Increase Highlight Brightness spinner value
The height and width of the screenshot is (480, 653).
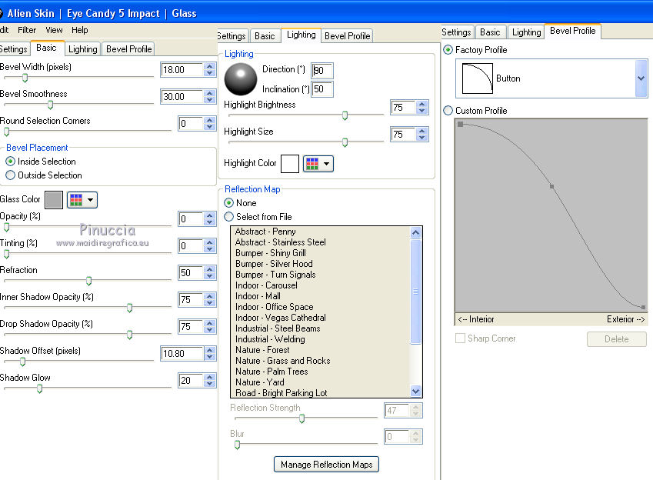(x=421, y=104)
